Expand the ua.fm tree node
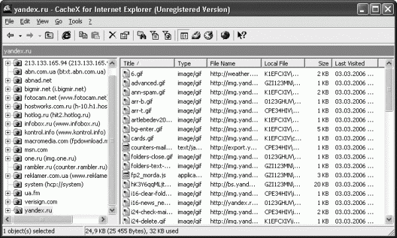The width and height of the screenshot is (397, 238). pyautogui.click(x=8, y=193)
